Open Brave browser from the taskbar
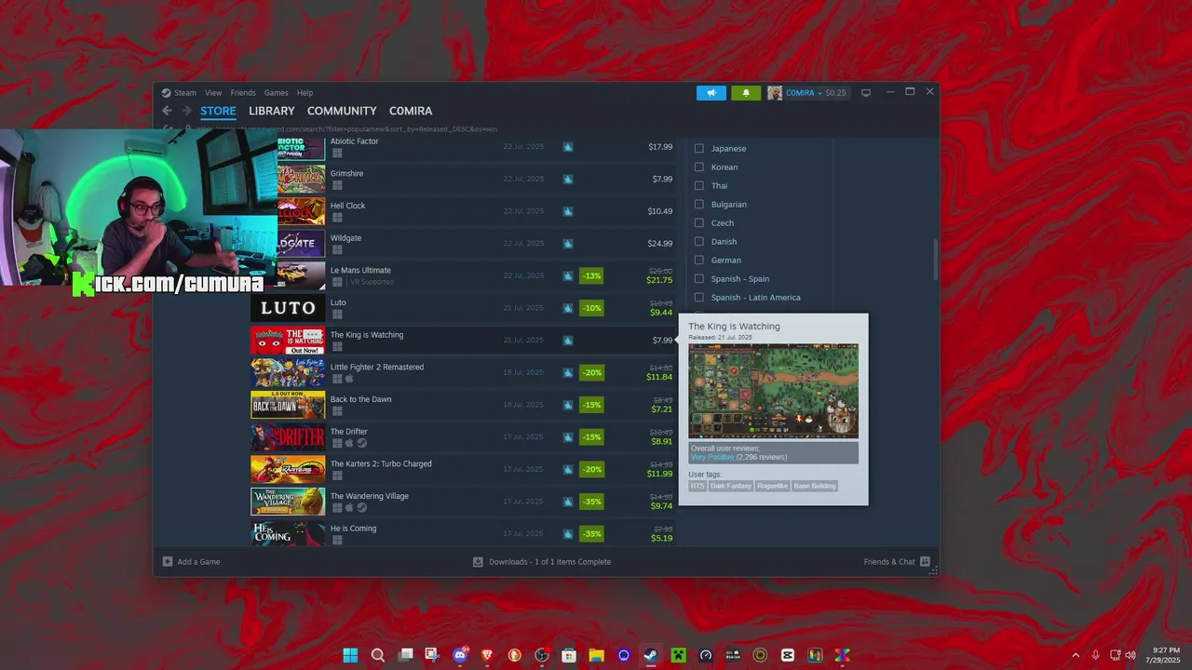The image size is (1192, 670). 487,655
